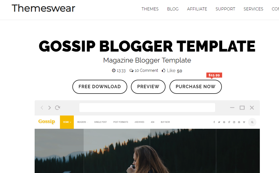The width and height of the screenshot is (279, 173).
Task: Click the thumbs-up Like icon
Action: (164, 70)
